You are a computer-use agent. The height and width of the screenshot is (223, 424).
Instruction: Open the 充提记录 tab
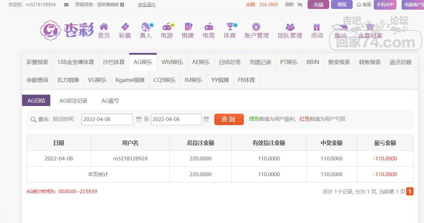coord(260,62)
